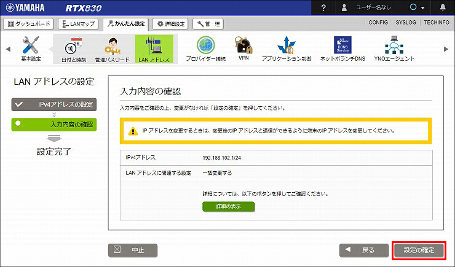Switch to the 管理 tab
Image resolution: width=455 pixels, height=267 pixels.
pyautogui.click(x=208, y=24)
